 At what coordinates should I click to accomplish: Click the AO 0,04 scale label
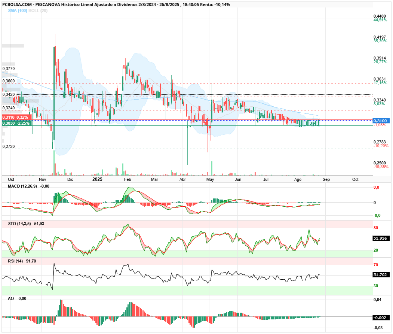(377, 300)
